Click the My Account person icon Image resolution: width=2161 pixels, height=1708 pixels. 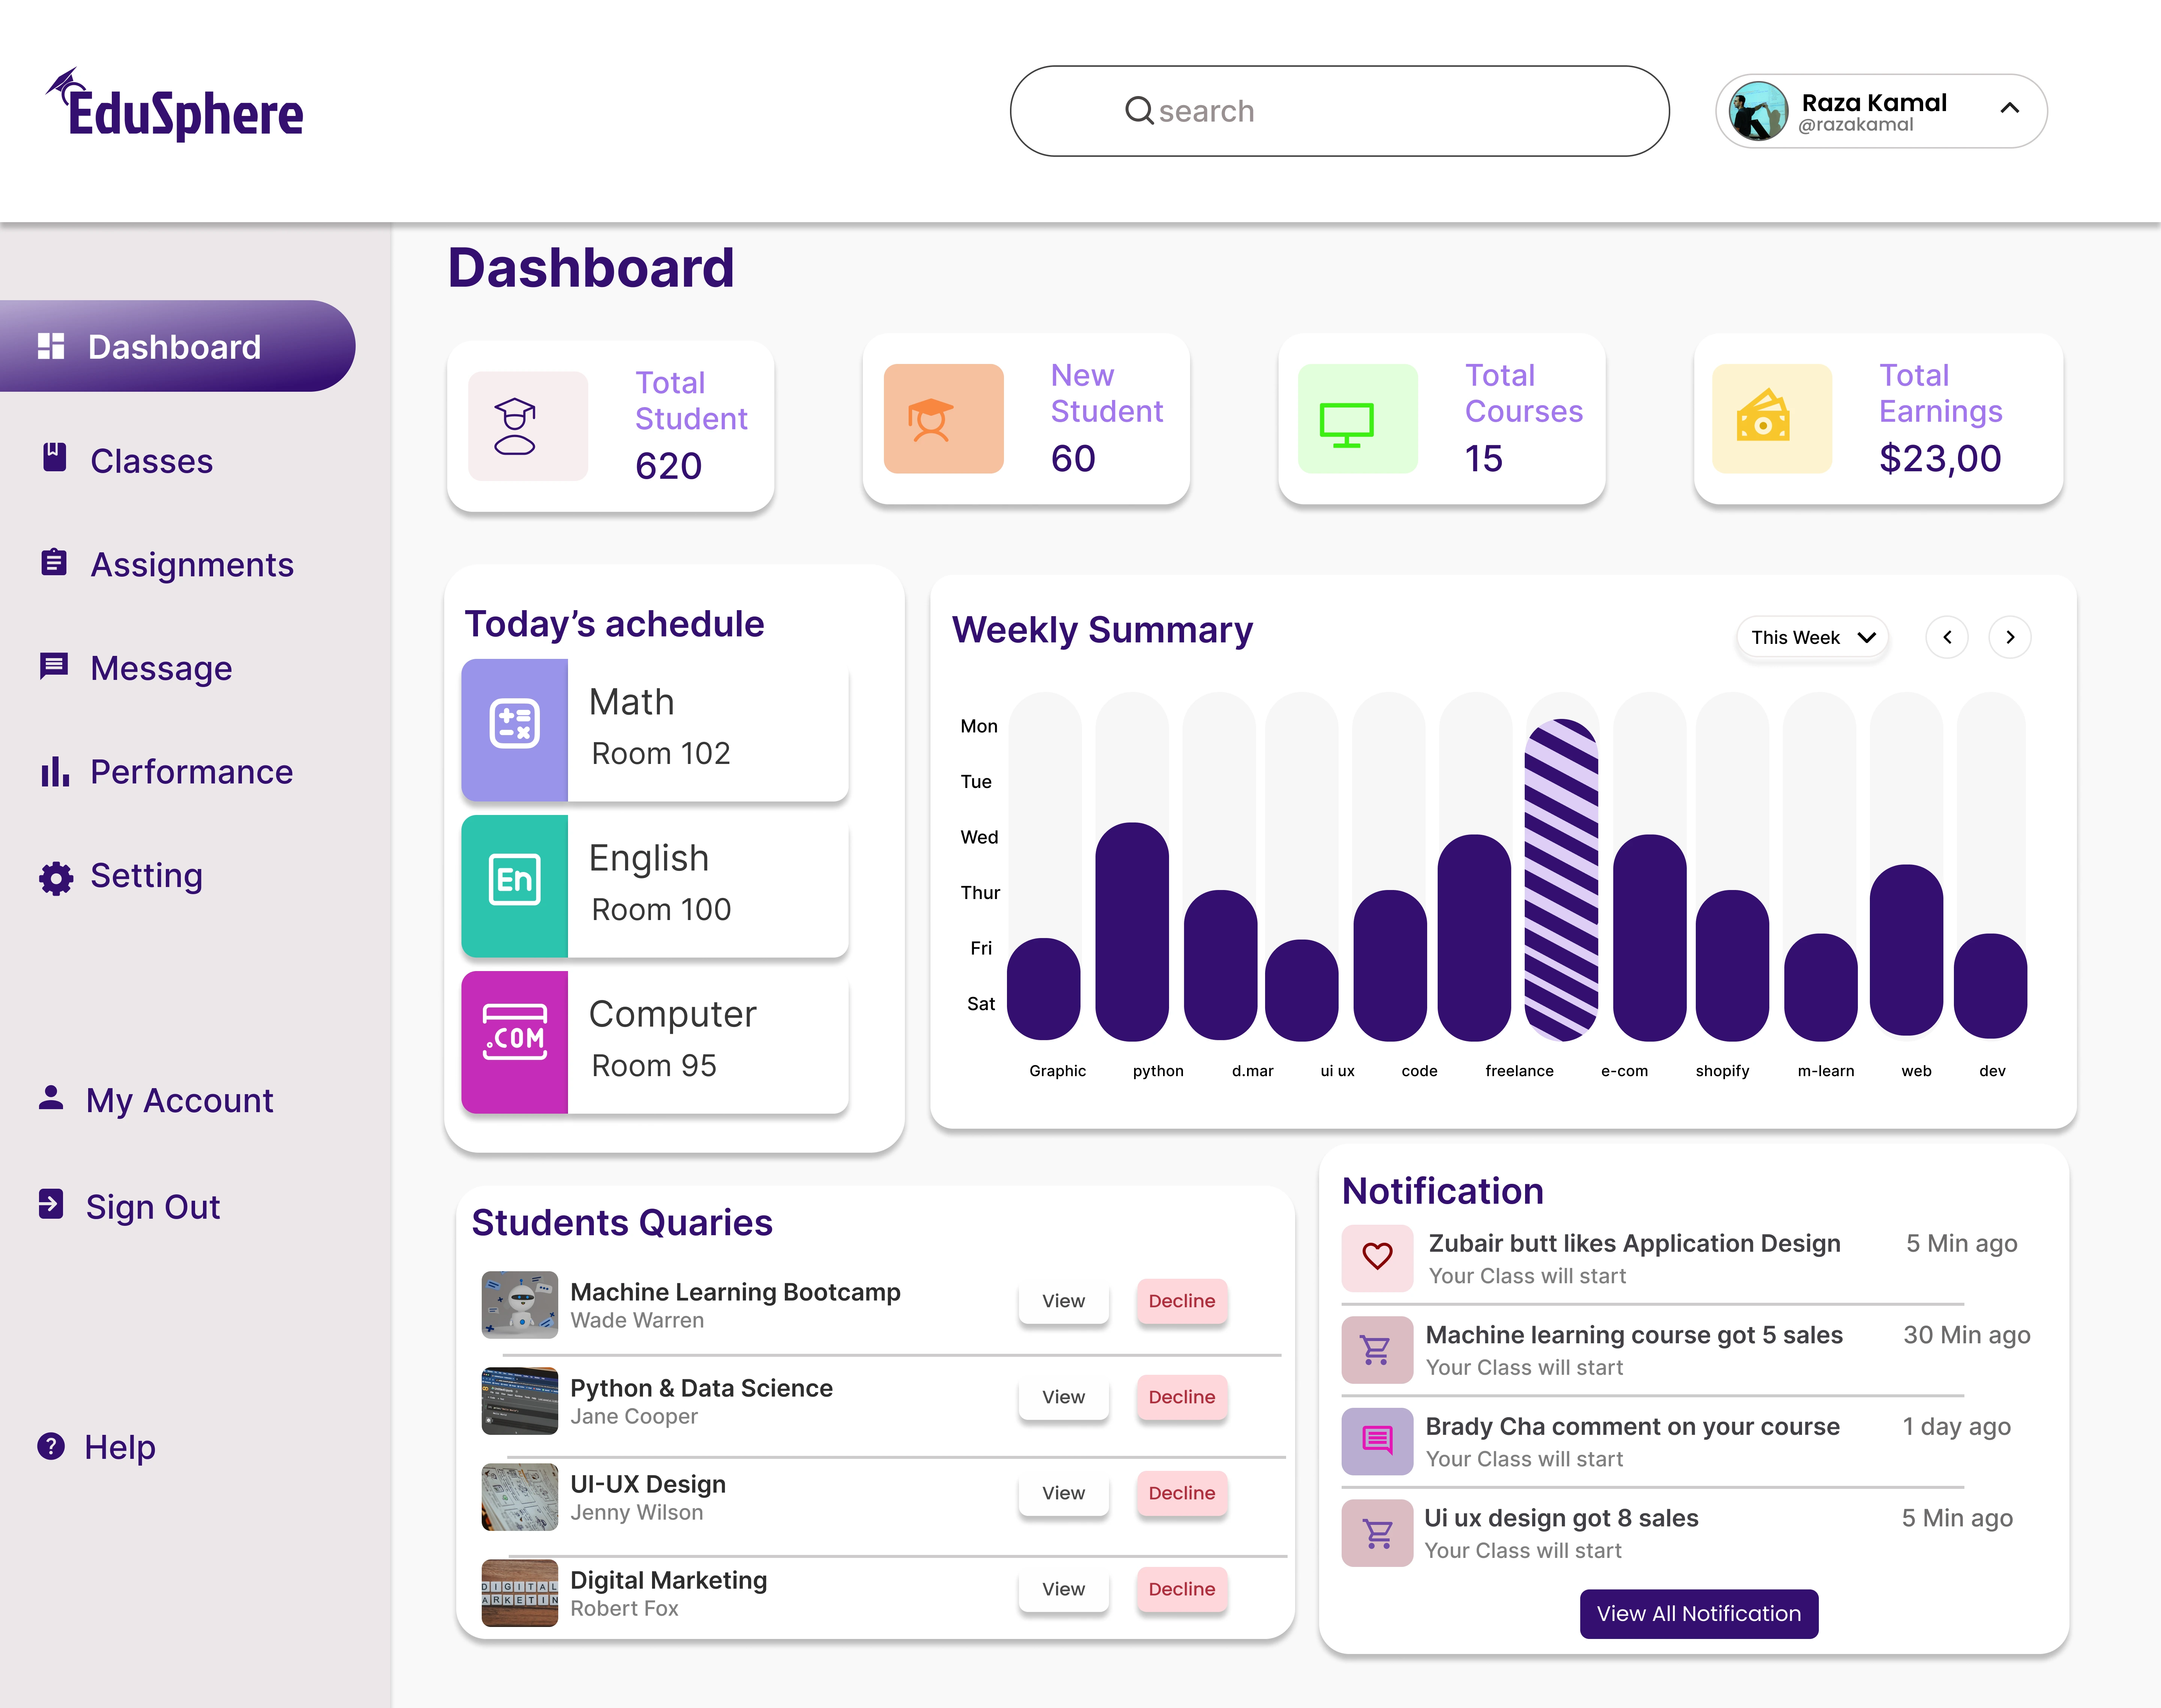click(x=51, y=1098)
